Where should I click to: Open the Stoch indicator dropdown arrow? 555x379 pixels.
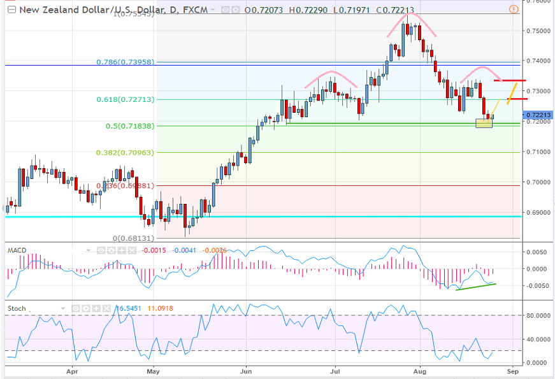[63, 308]
